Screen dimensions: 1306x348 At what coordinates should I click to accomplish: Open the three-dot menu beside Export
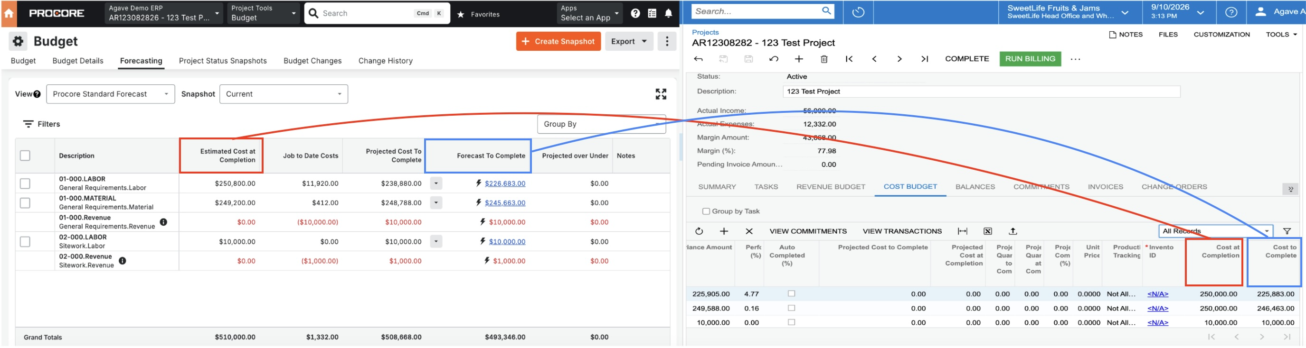point(667,41)
